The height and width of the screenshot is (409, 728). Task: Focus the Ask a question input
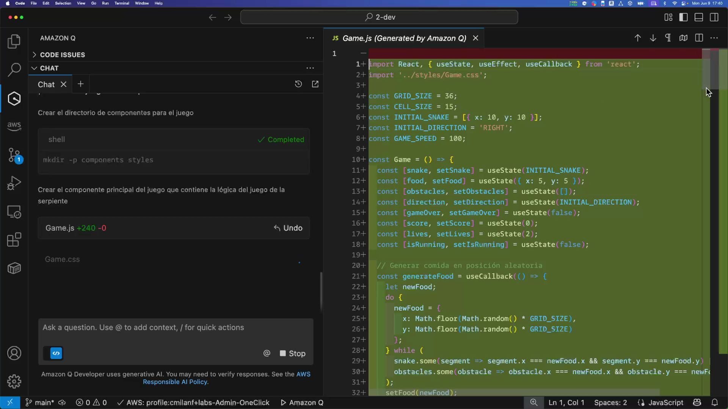pyautogui.click(x=176, y=328)
